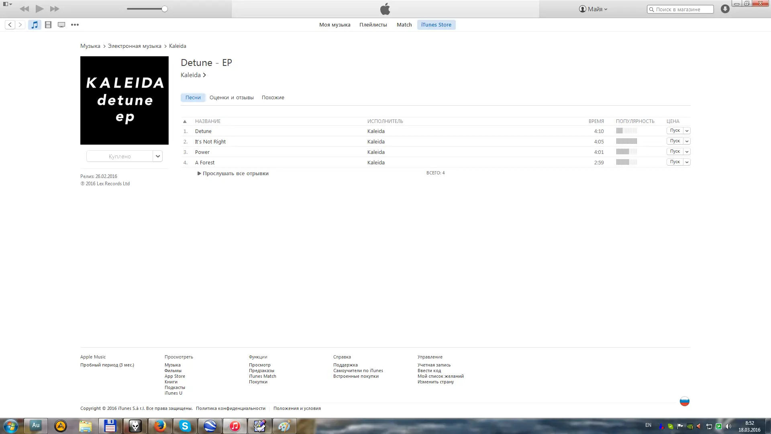
Task: Open the Music library icon
Action: pyautogui.click(x=35, y=25)
